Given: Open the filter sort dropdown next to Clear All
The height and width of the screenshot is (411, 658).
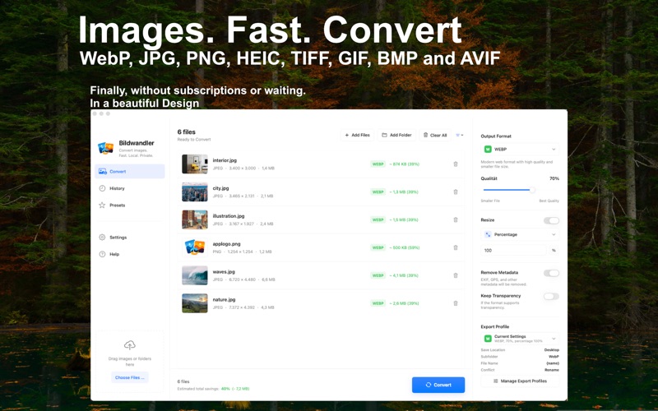Looking at the screenshot, I should click(x=460, y=135).
